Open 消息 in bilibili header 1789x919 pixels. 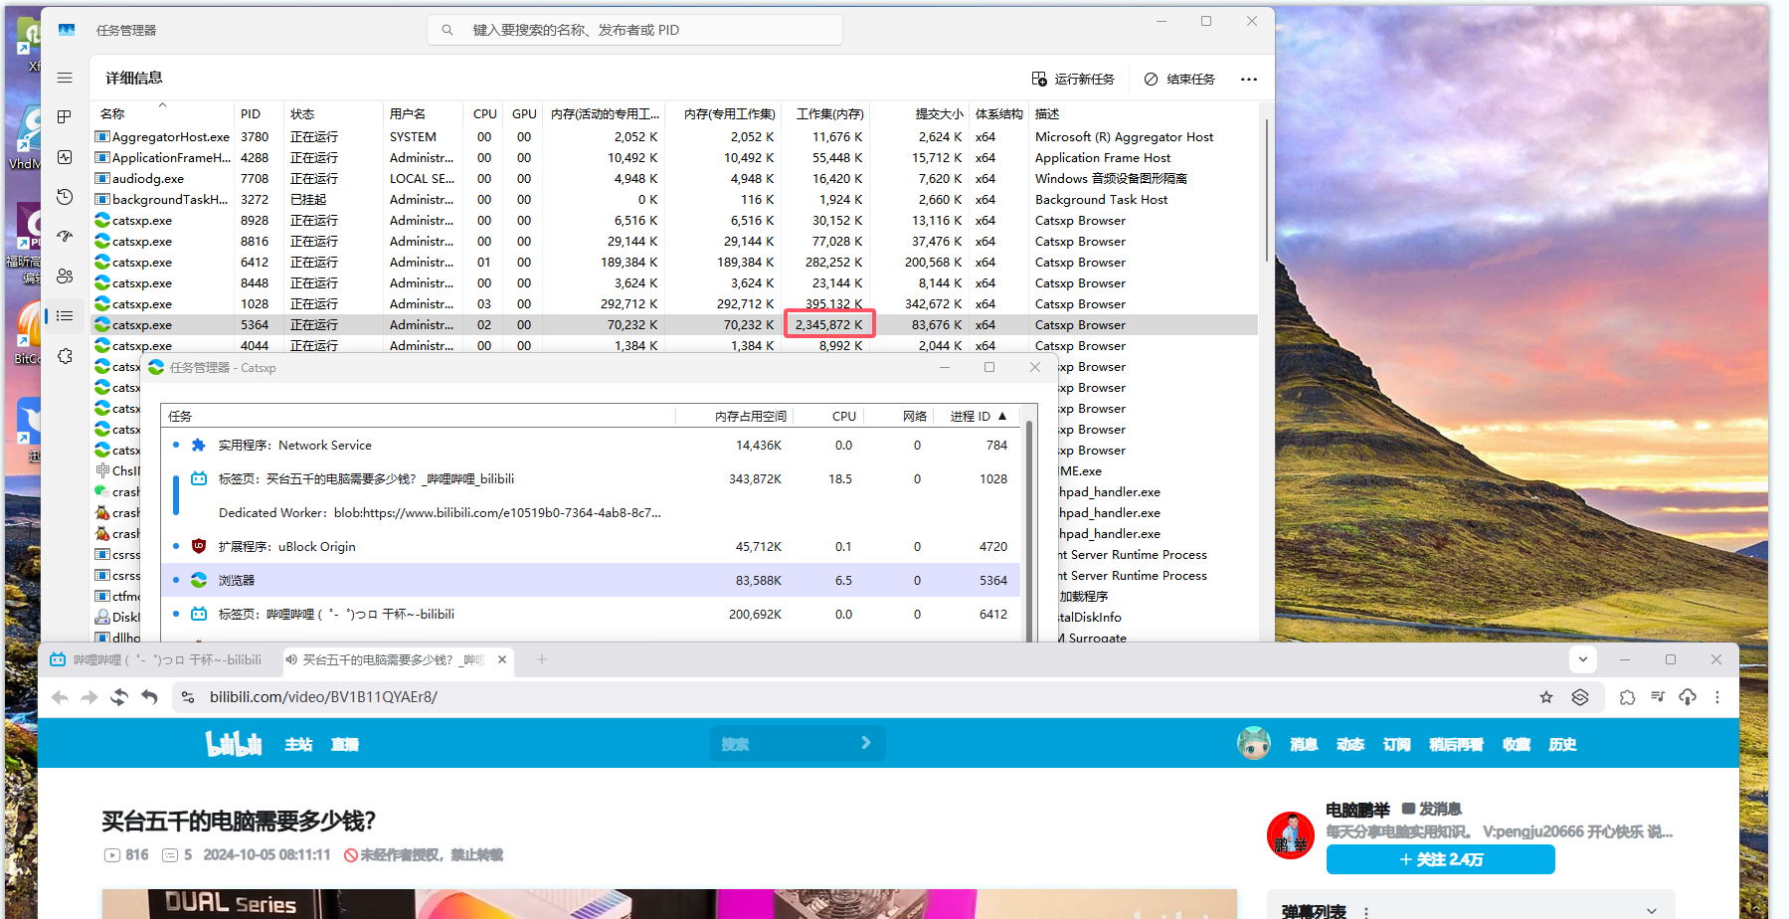(x=1304, y=744)
